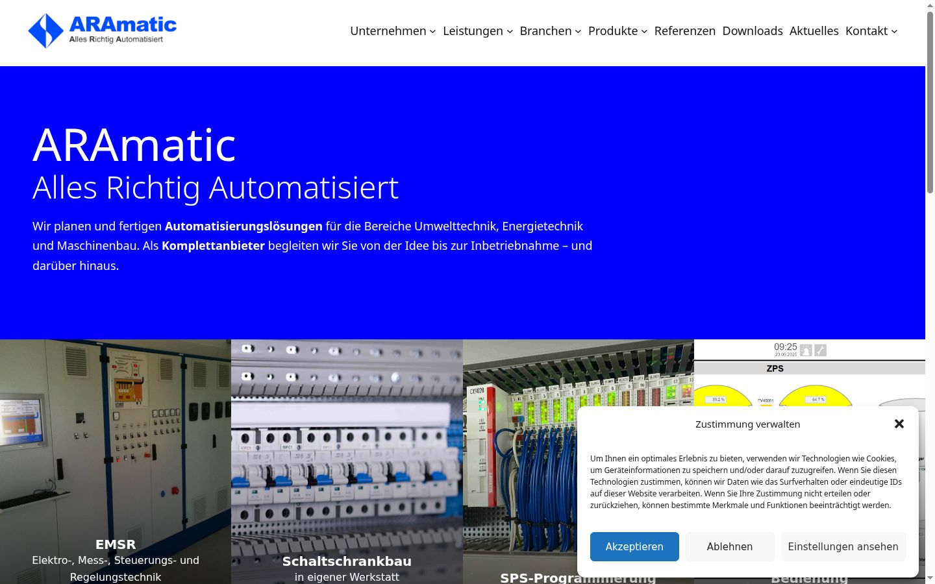Click the 'in eigener Werkstatt' caption
This screenshot has width=935, height=584.
coord(347,577)
